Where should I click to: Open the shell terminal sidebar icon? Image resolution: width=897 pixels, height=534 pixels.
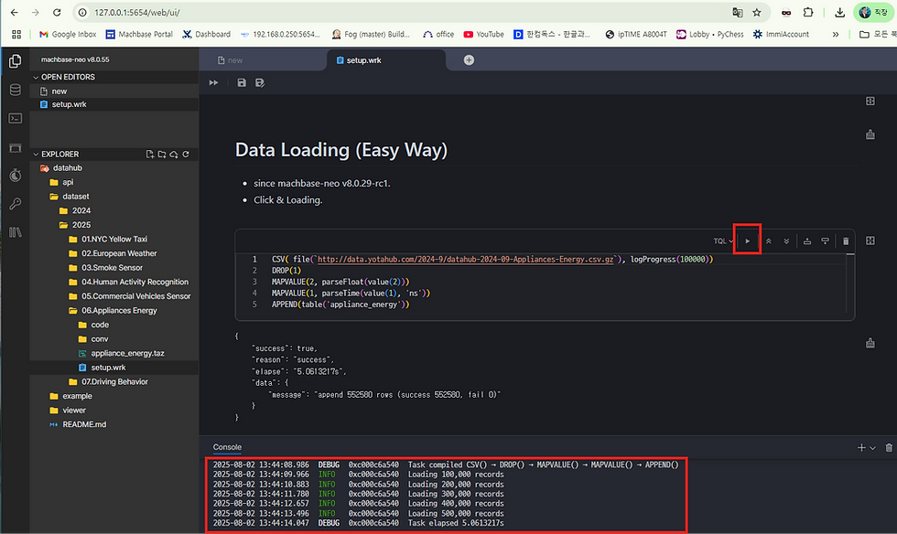(x=16, y=118)
